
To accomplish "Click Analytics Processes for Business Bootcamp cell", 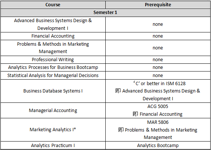I will (53, 67).
